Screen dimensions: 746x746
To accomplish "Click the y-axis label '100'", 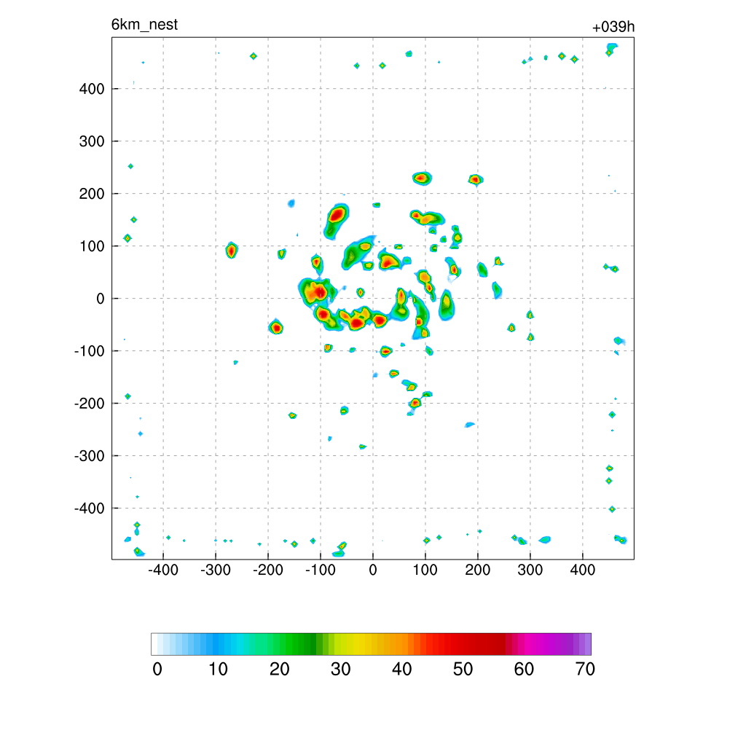I will click(92, 246).
